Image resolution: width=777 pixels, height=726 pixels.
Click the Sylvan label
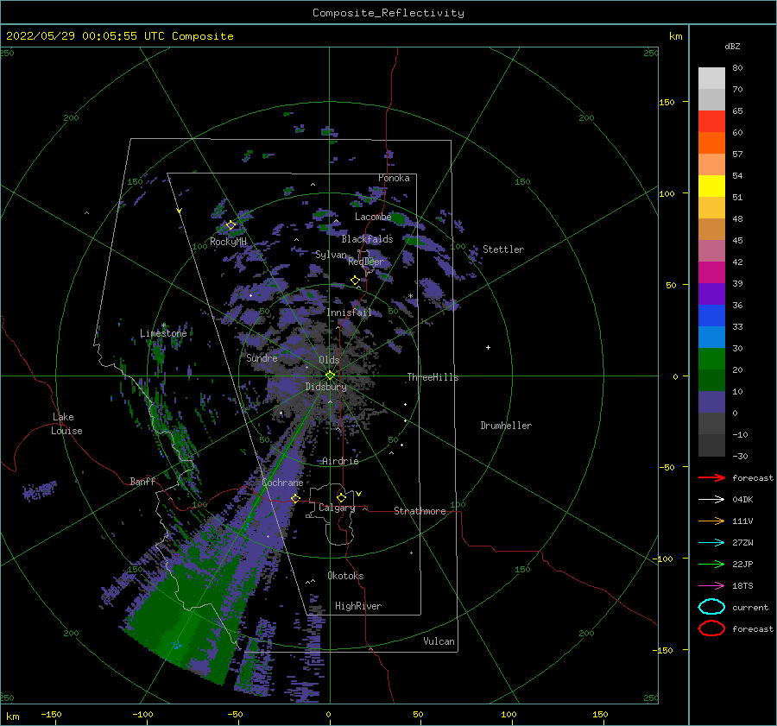pos(331,255)
